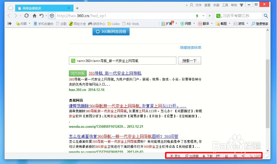
Task: Click the site security shield icon
Action: coord(52,16)
